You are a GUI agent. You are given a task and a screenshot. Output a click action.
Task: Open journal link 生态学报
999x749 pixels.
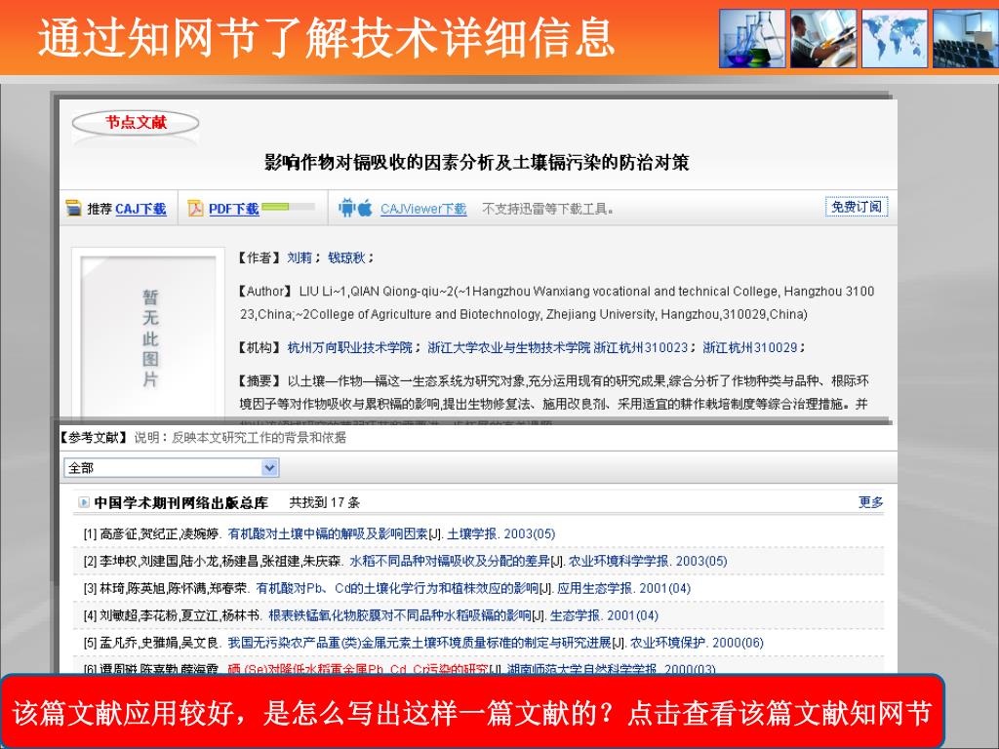(576, 616)
